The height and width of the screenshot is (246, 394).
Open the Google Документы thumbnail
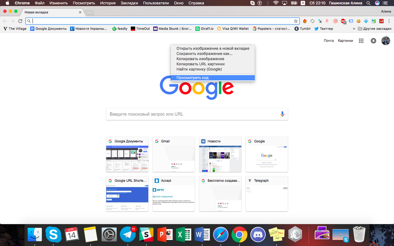tap(127, 154)
